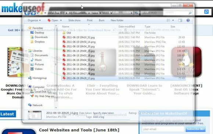Click the your email field on webpage
Viewport: 213px width, 134px height.
point(163,129)
